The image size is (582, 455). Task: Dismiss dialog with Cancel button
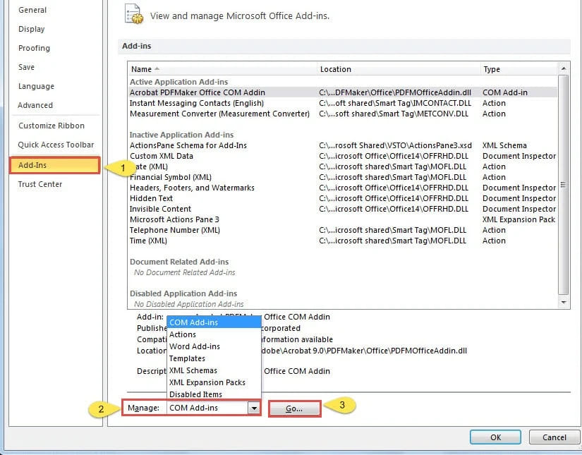click(x=554, y=437)
